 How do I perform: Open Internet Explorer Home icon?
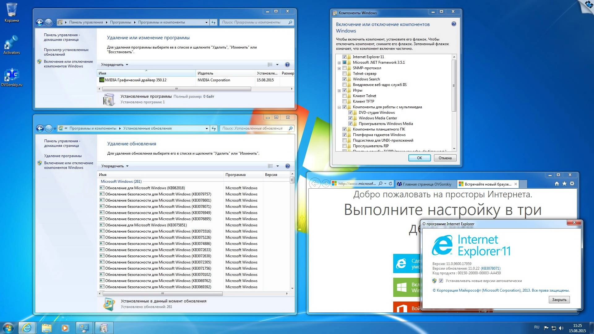pos(557,183)
